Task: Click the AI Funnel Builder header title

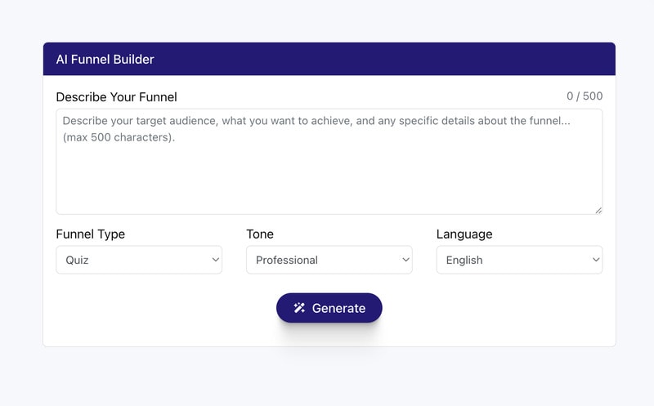Action: click(x=105, y=59)
